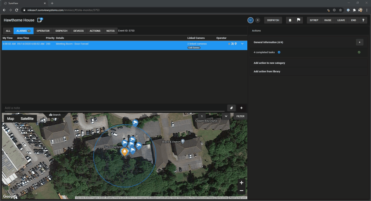Click the Priority column header
The height and width of the screenshot is (201, 371).
tap(50, 38)
